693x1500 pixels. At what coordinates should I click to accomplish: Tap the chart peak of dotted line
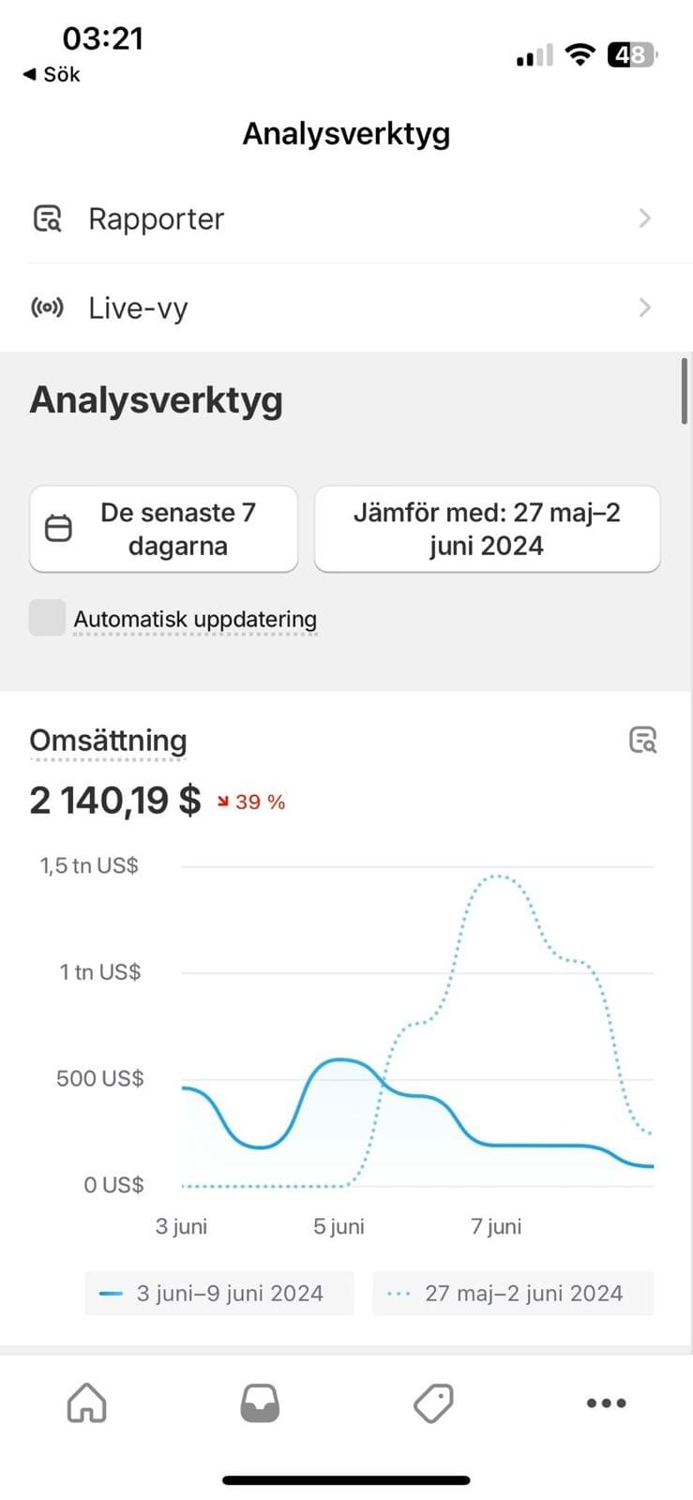[x=496, y=877]
